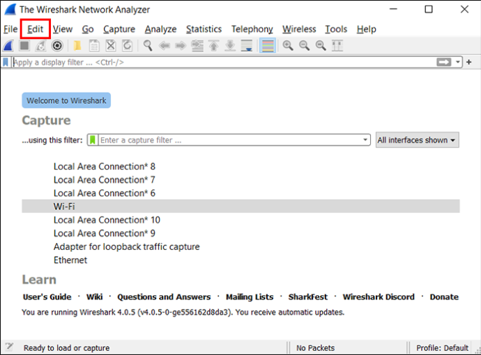
Task: Apply display filter arrow button
Action: 444,62
